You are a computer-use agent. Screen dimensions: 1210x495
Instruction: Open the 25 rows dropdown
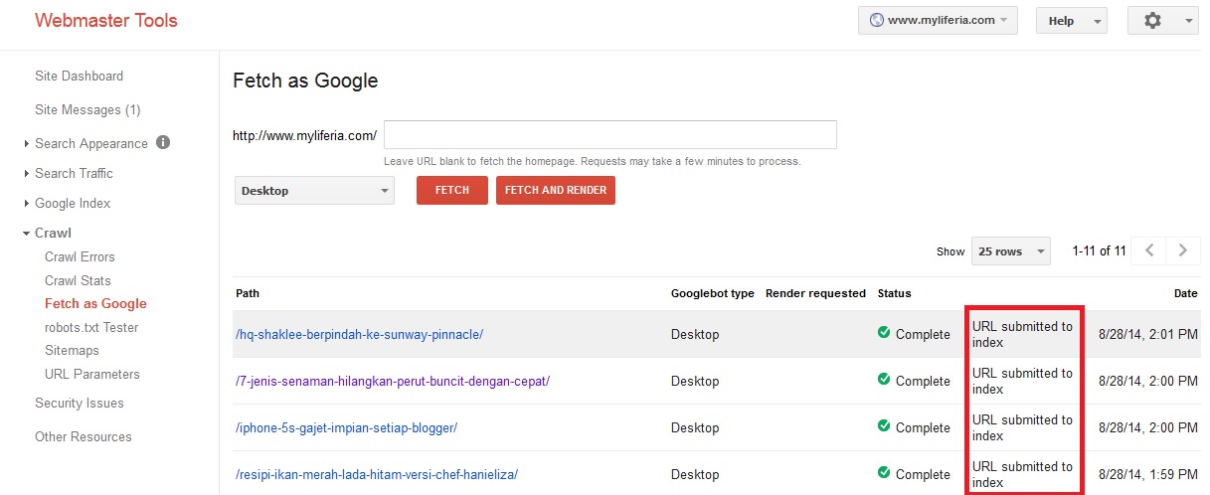(x=1010, y=251)
